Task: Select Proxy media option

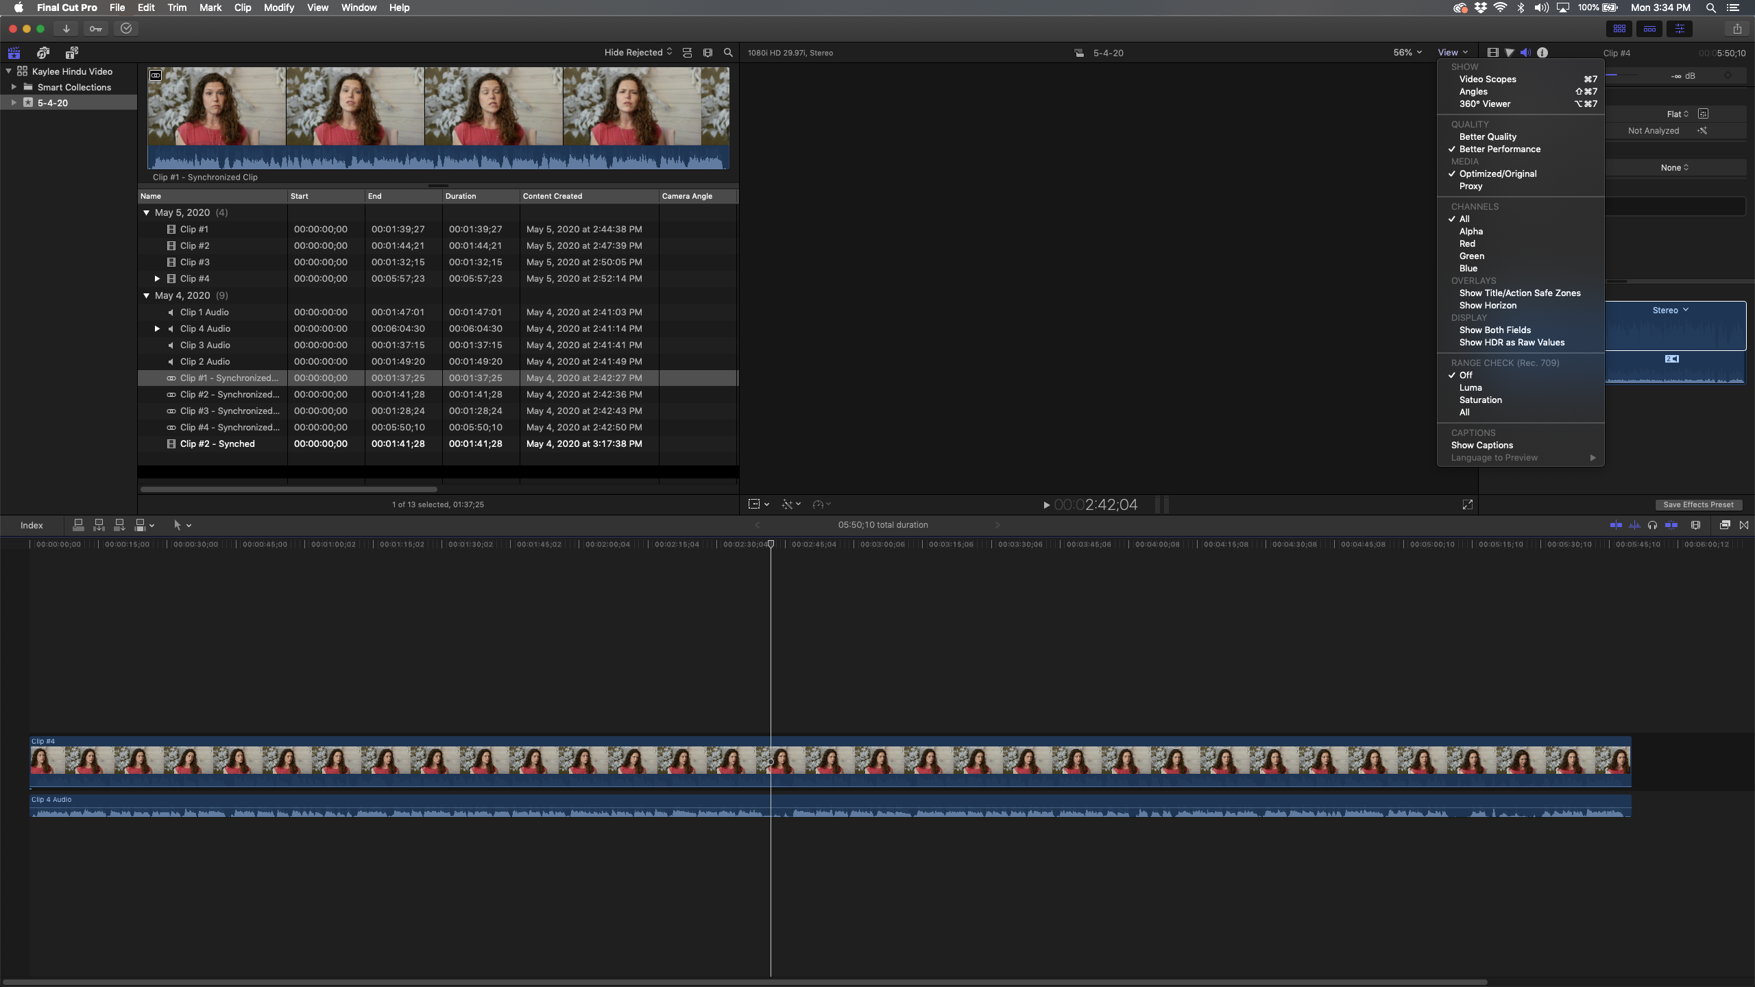Action: [1470, 186]
